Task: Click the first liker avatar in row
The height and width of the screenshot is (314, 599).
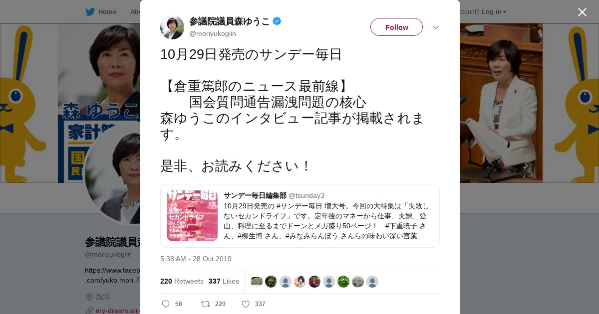Action: [x=257, y=282]
